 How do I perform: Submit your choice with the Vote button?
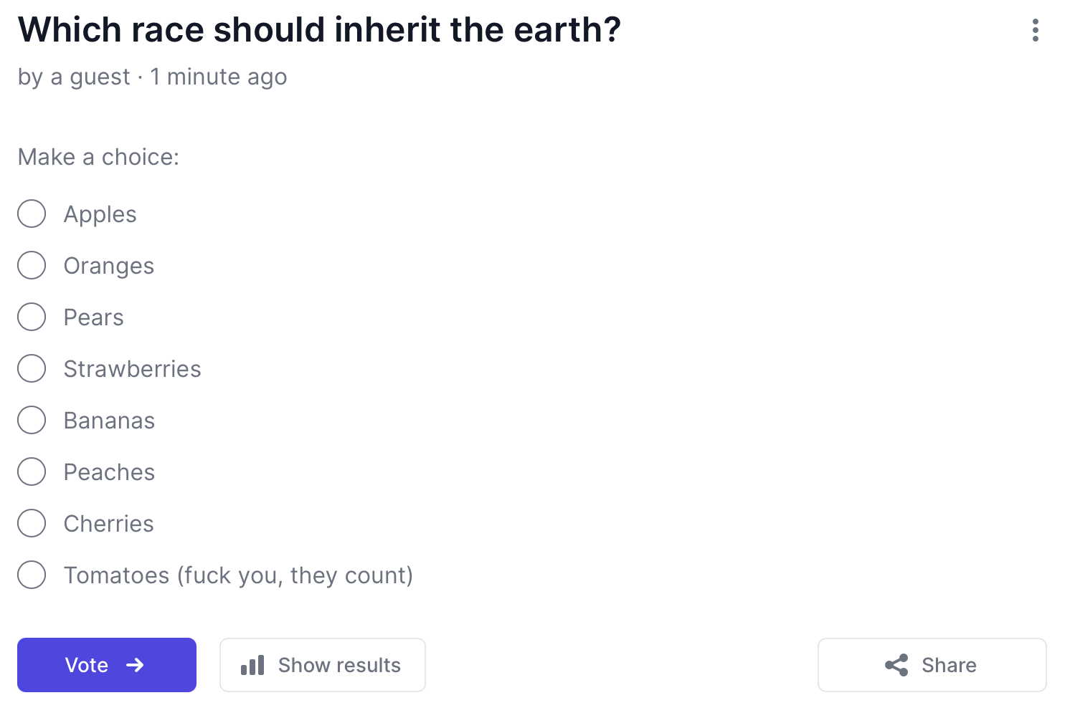point(106,665)
